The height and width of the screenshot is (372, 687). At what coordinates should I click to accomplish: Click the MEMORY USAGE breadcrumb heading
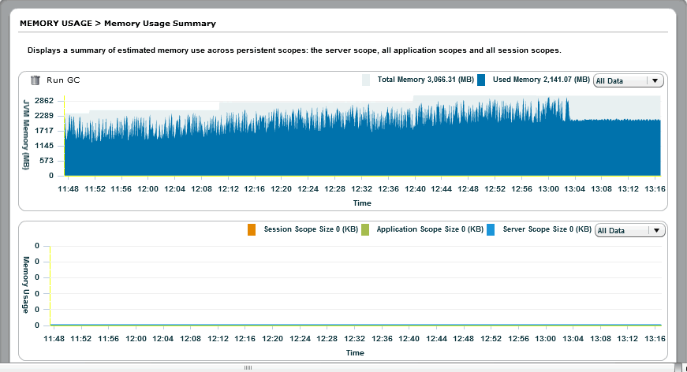[x=56, y=24]
